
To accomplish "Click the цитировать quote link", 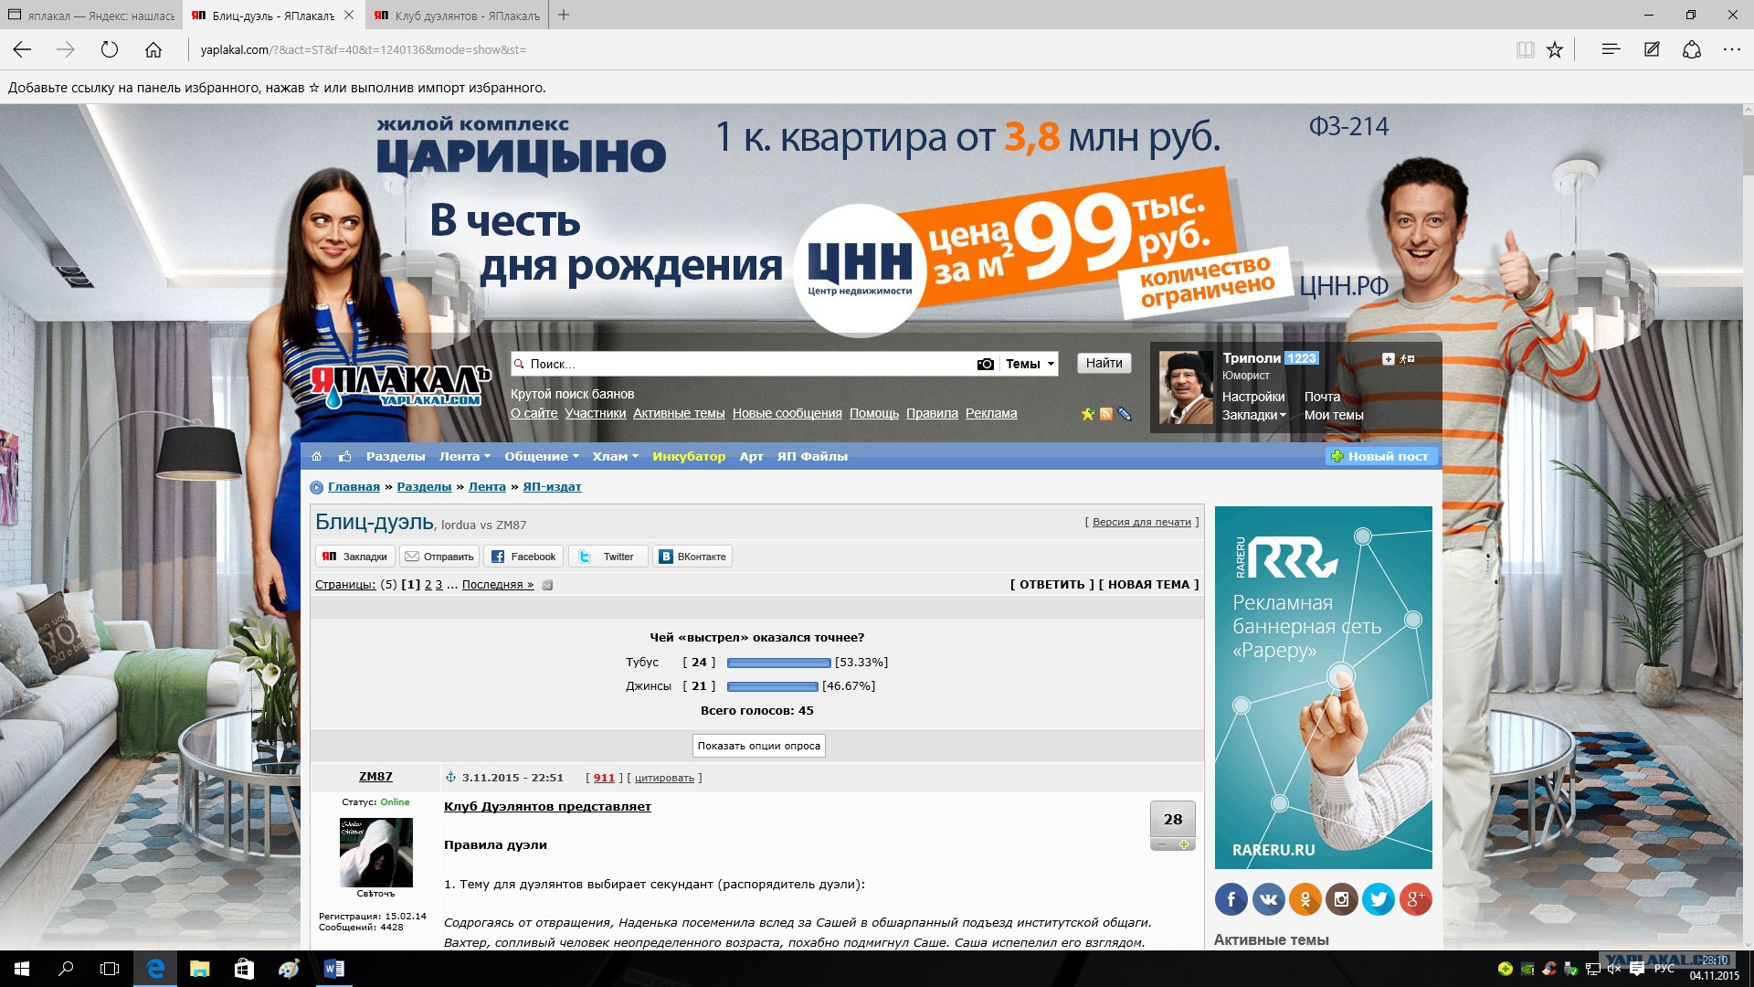I will point(664,779).
